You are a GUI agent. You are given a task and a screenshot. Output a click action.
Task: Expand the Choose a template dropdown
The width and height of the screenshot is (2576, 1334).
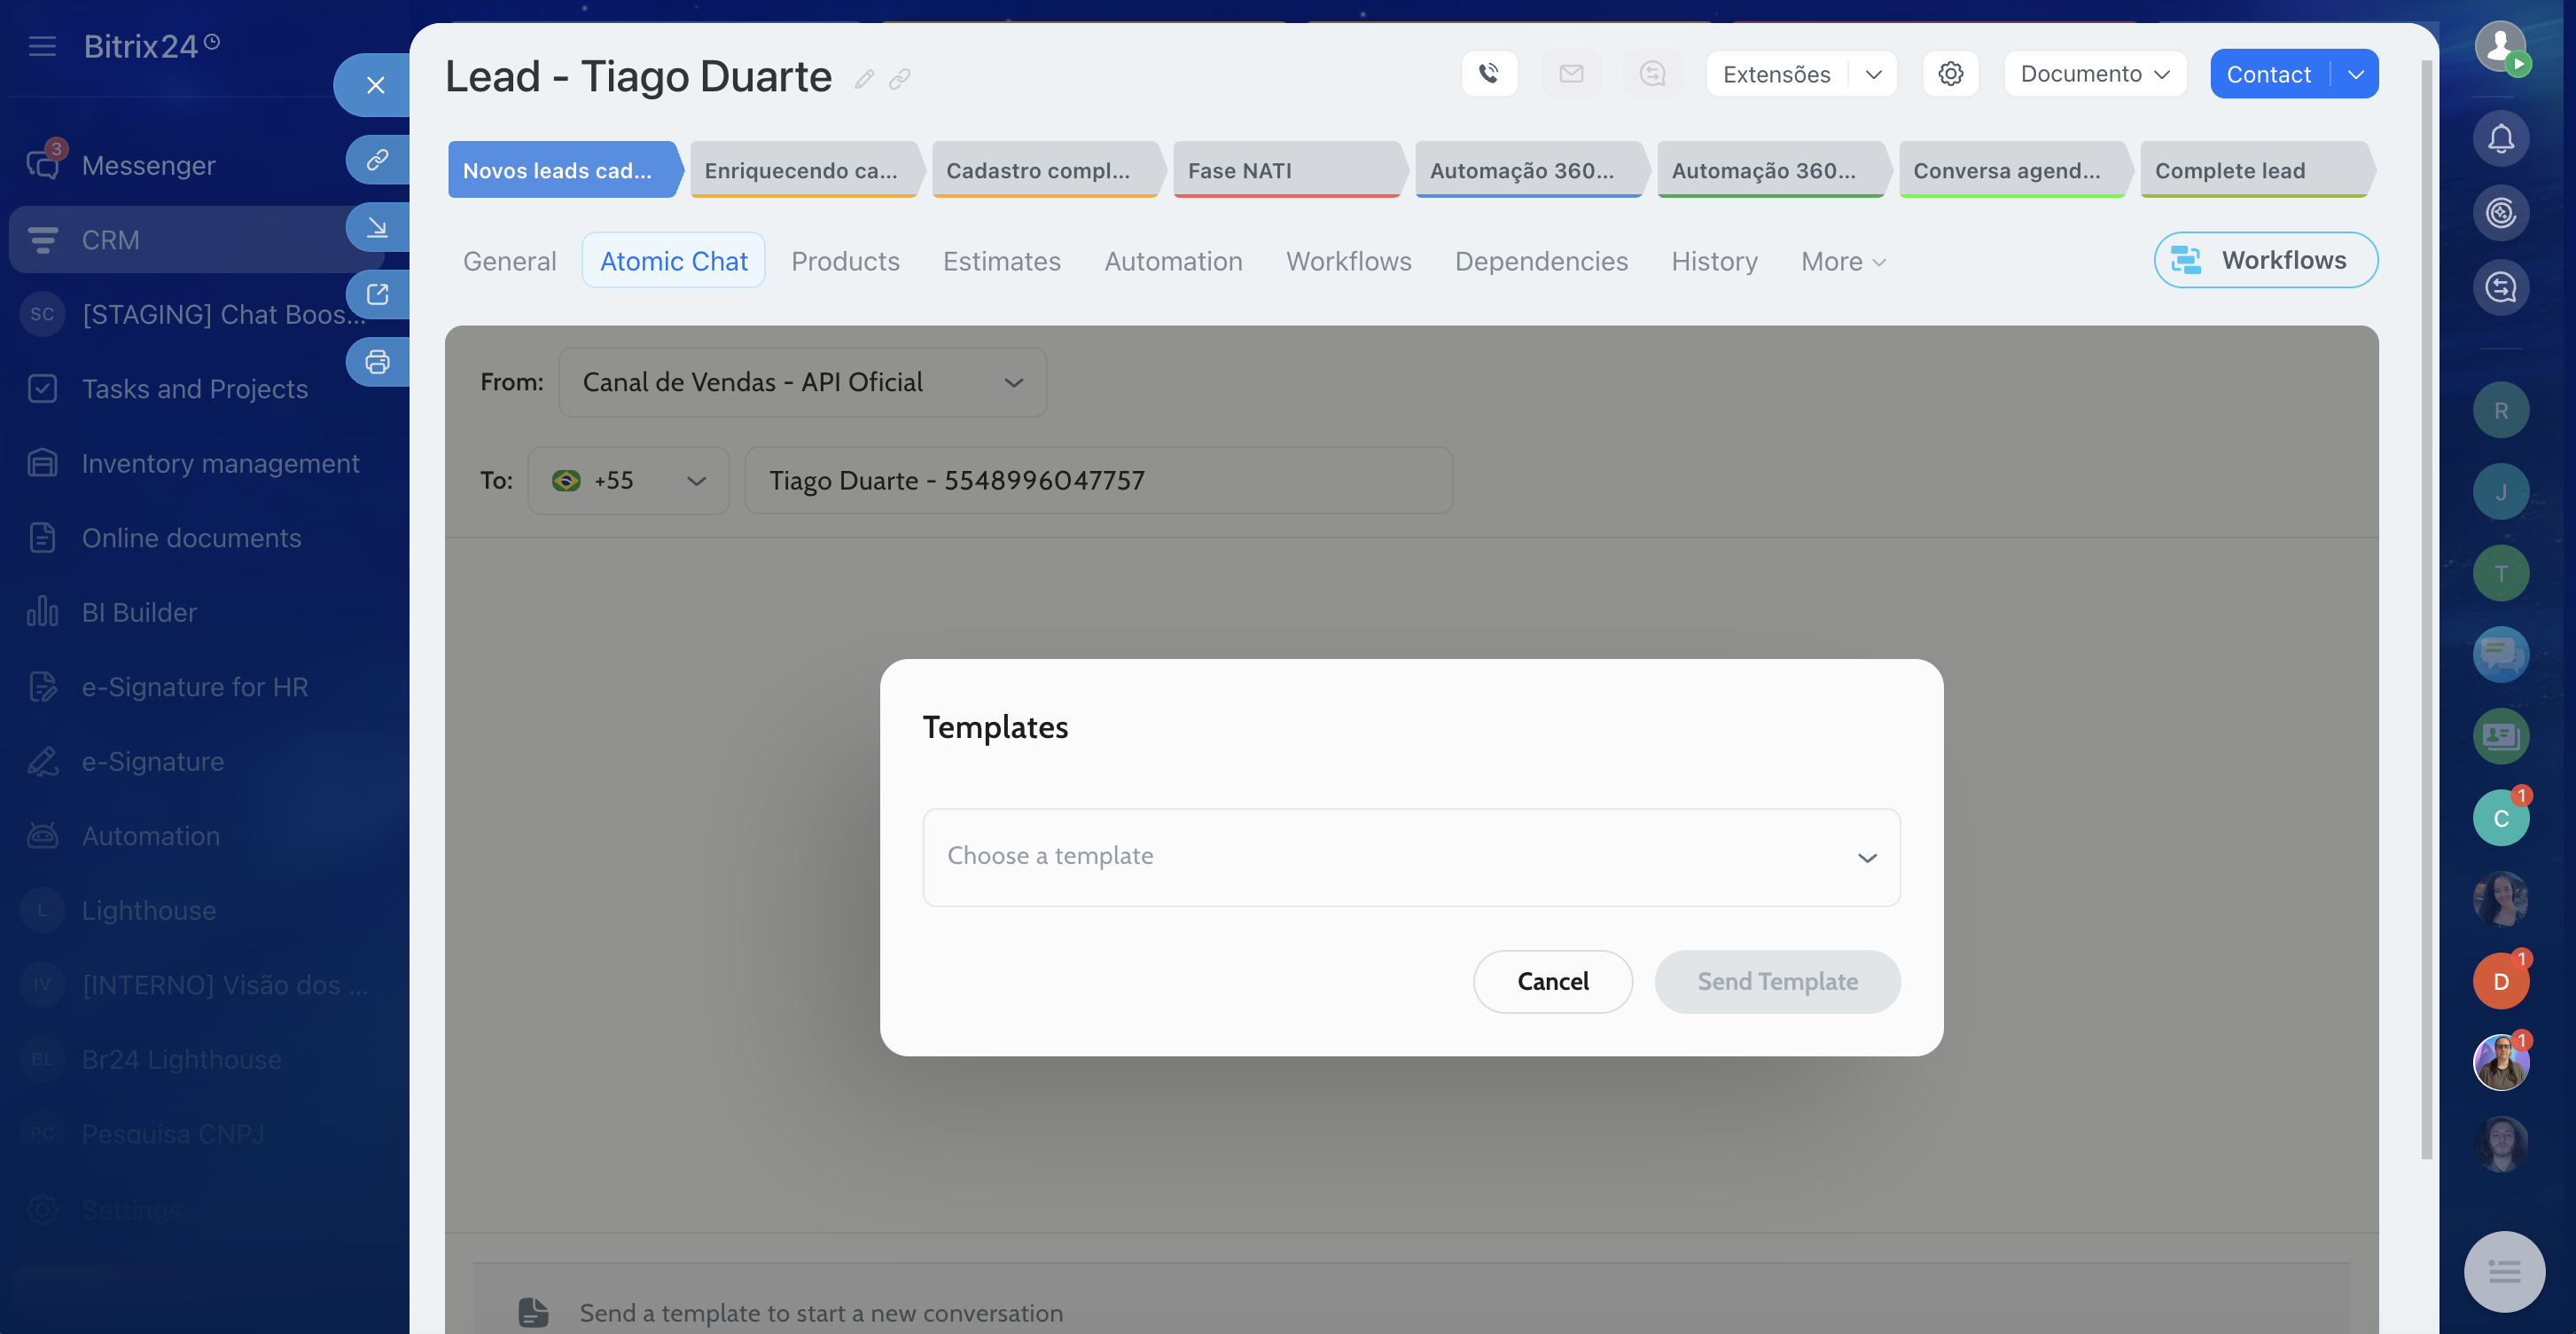click(1411, 857)
